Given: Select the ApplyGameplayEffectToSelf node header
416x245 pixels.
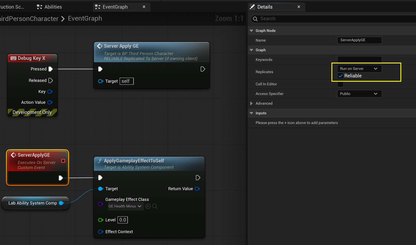Looking at the screenshot, I should coord(149,164).
